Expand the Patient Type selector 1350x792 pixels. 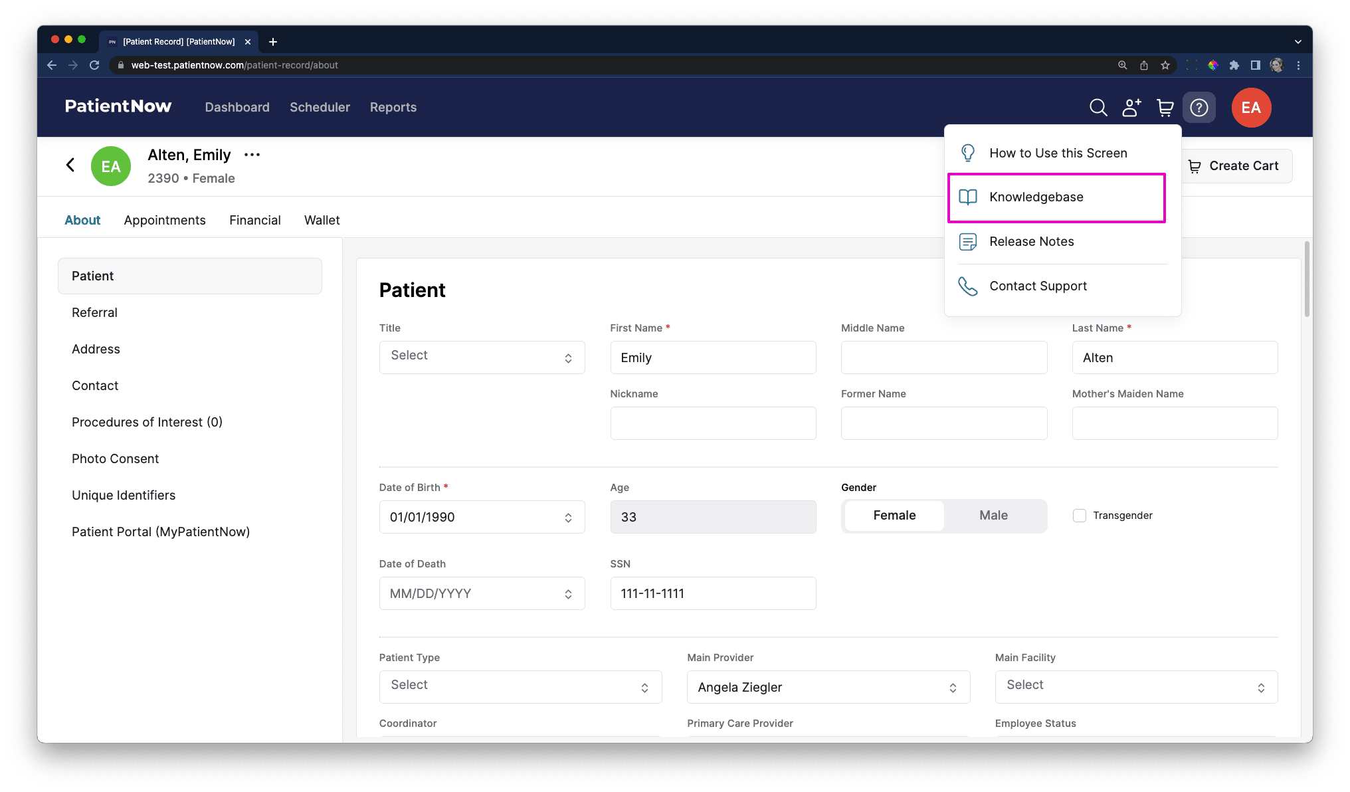pyautogui.click(x=520, y=686)
